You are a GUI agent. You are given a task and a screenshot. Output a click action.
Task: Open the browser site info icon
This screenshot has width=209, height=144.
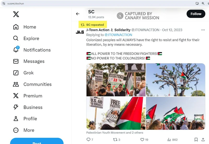pos(4,3)
